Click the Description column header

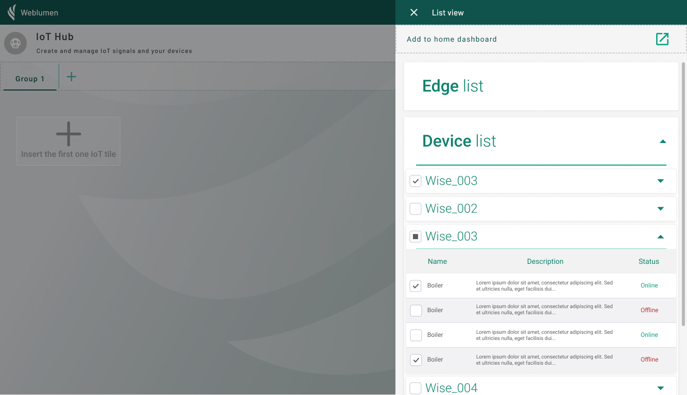point(545,261)
